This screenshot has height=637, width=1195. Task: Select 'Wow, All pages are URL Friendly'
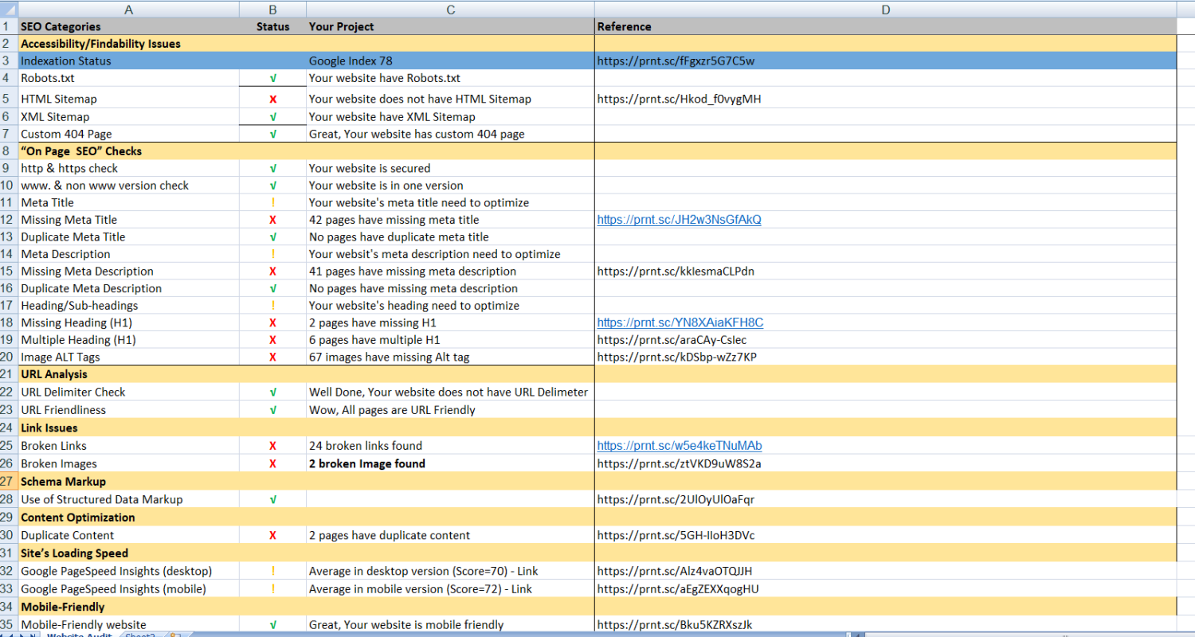click(x=450, y=410)
